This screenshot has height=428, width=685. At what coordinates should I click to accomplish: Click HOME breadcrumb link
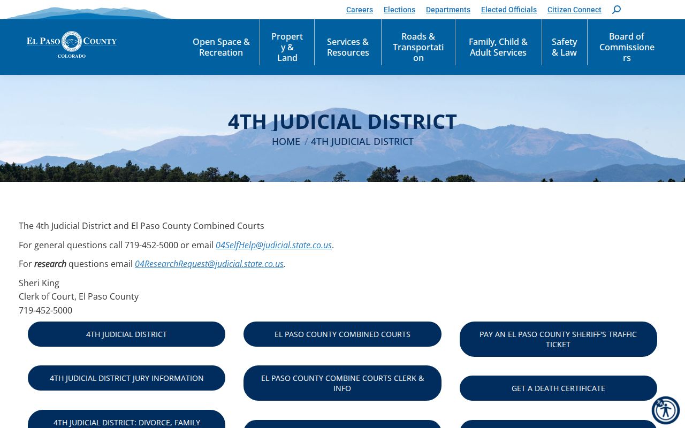click(286, 141)
